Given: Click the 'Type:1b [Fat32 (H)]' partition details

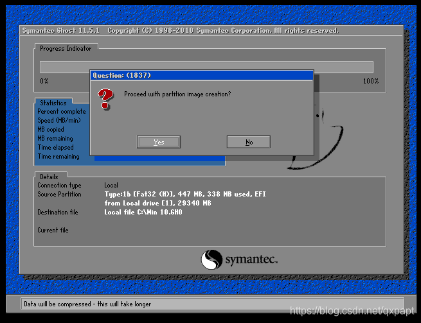Looking at the screenshot, I should click(185, 194).
